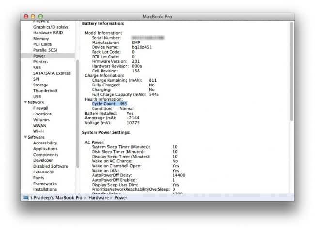Open USB in the sidebar

[x=37, y=97]
